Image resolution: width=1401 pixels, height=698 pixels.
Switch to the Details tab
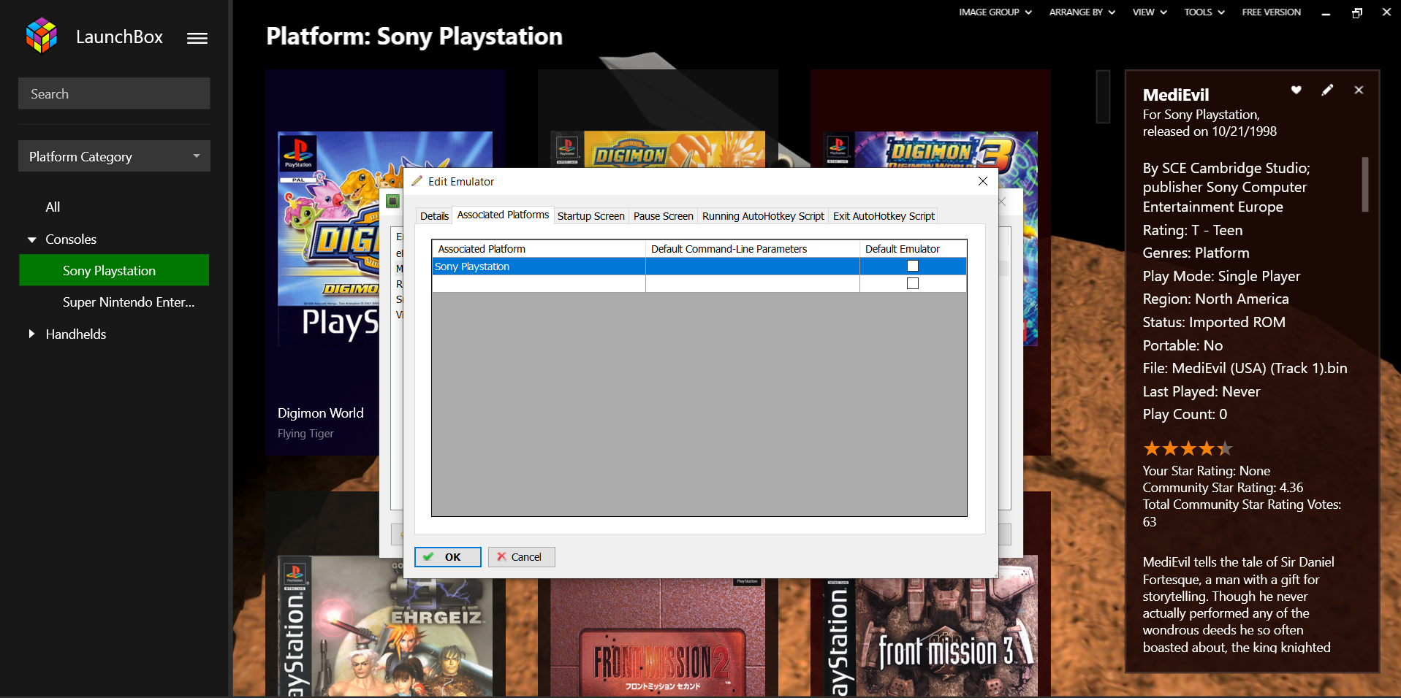coord(434,216)
